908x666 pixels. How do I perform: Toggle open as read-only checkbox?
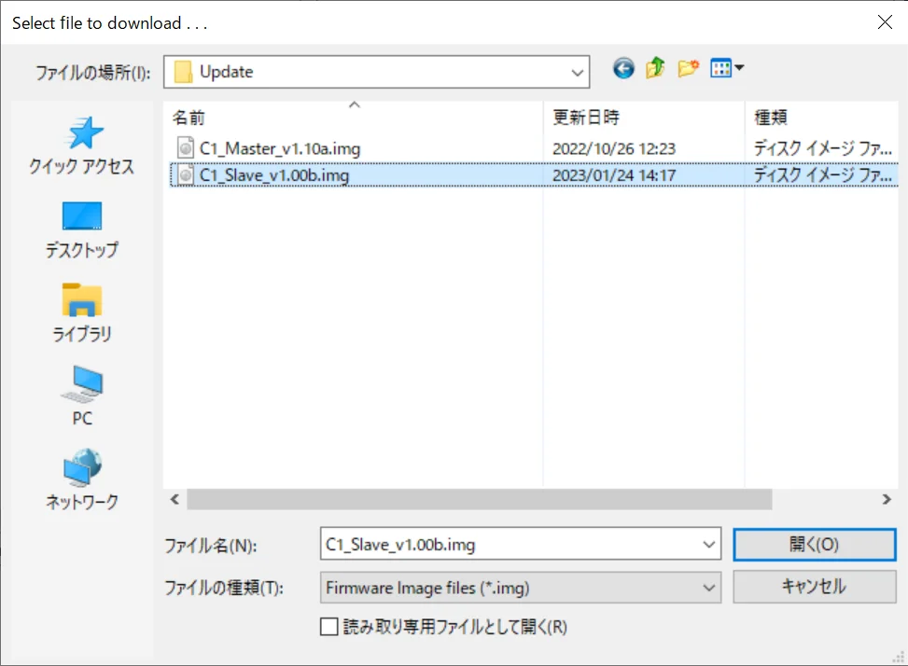(328, 627)
